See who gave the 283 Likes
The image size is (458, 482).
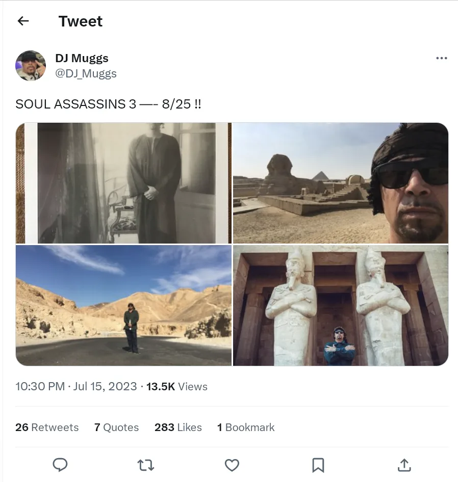[178, 427]
